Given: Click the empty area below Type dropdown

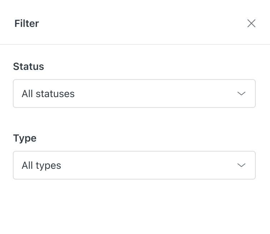Looking at the screenshot, I should 134,208.
